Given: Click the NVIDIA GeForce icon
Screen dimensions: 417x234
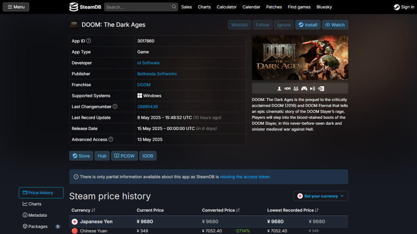Looking at the screenshot, I should click(x=321, y=88).
